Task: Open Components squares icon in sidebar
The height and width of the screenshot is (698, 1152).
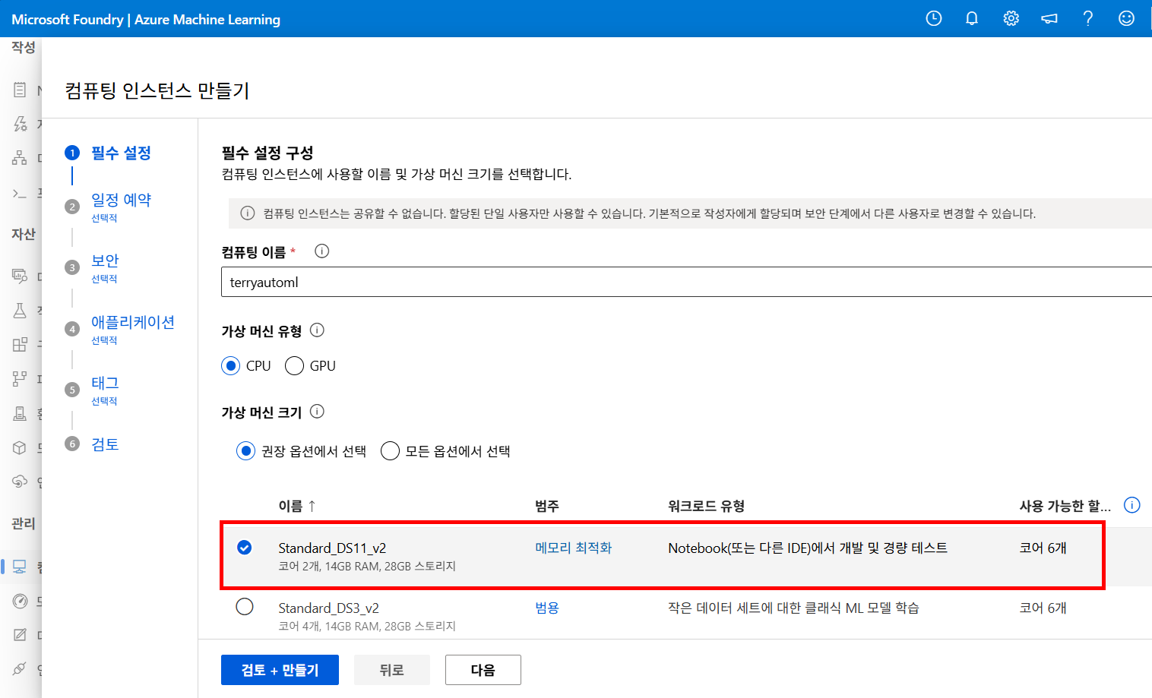Action: pyautogui.click(x=20, y=344)
